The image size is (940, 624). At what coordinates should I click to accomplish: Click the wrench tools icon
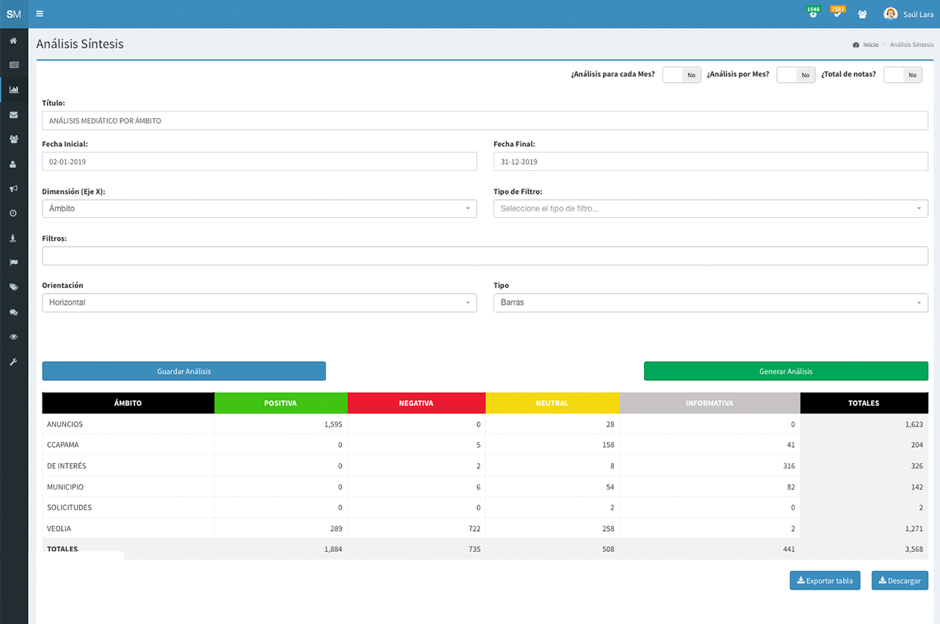[14, 361]
